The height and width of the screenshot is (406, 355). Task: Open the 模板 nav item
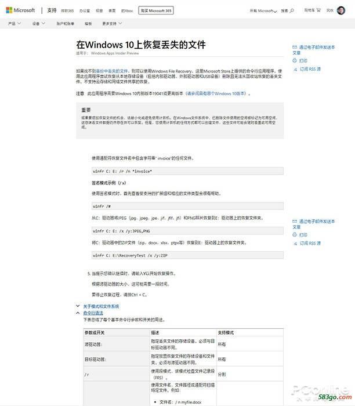[x=88, y=24]
